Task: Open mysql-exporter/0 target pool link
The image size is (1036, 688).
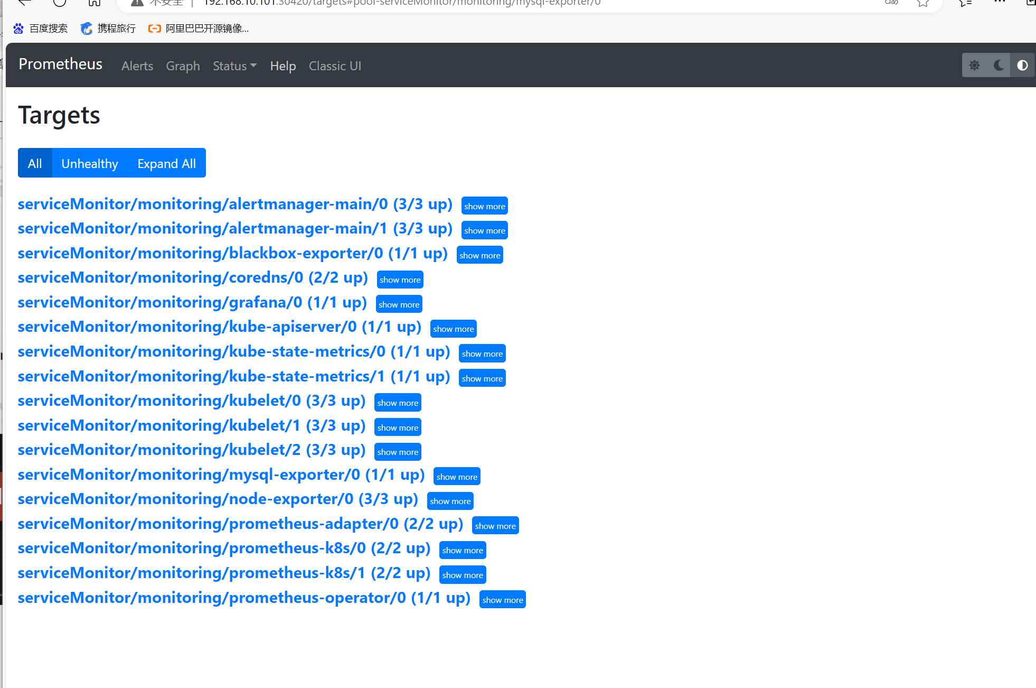Action: pyautogui.click(x=221, y=475)
